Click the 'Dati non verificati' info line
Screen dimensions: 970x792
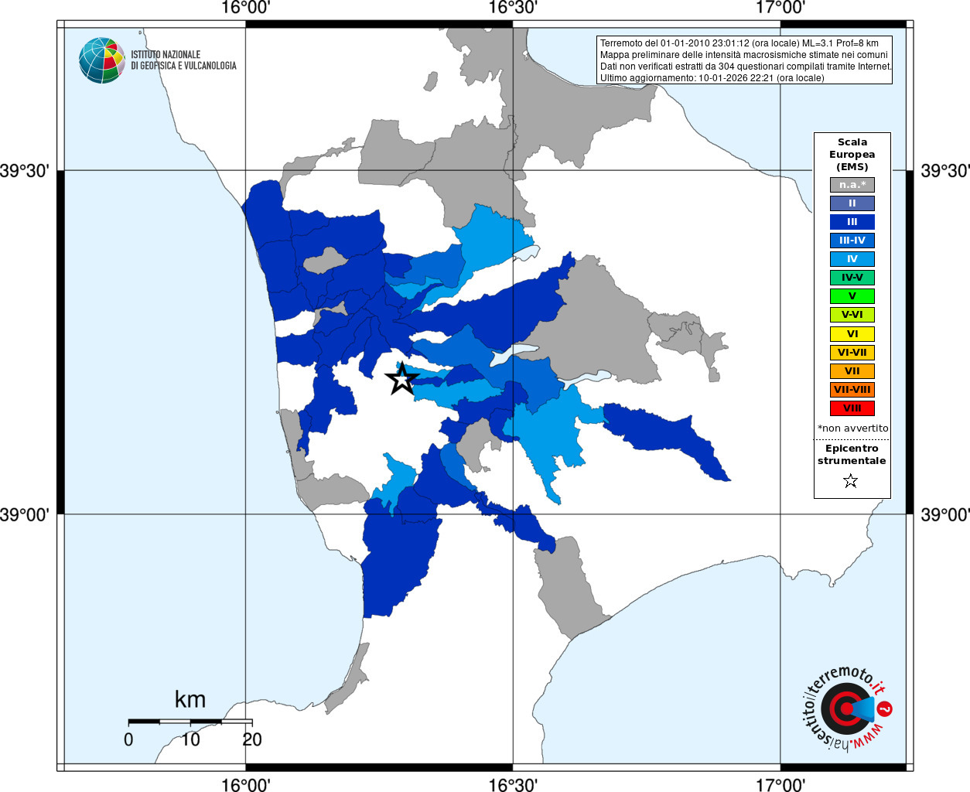tap(746, 67)
